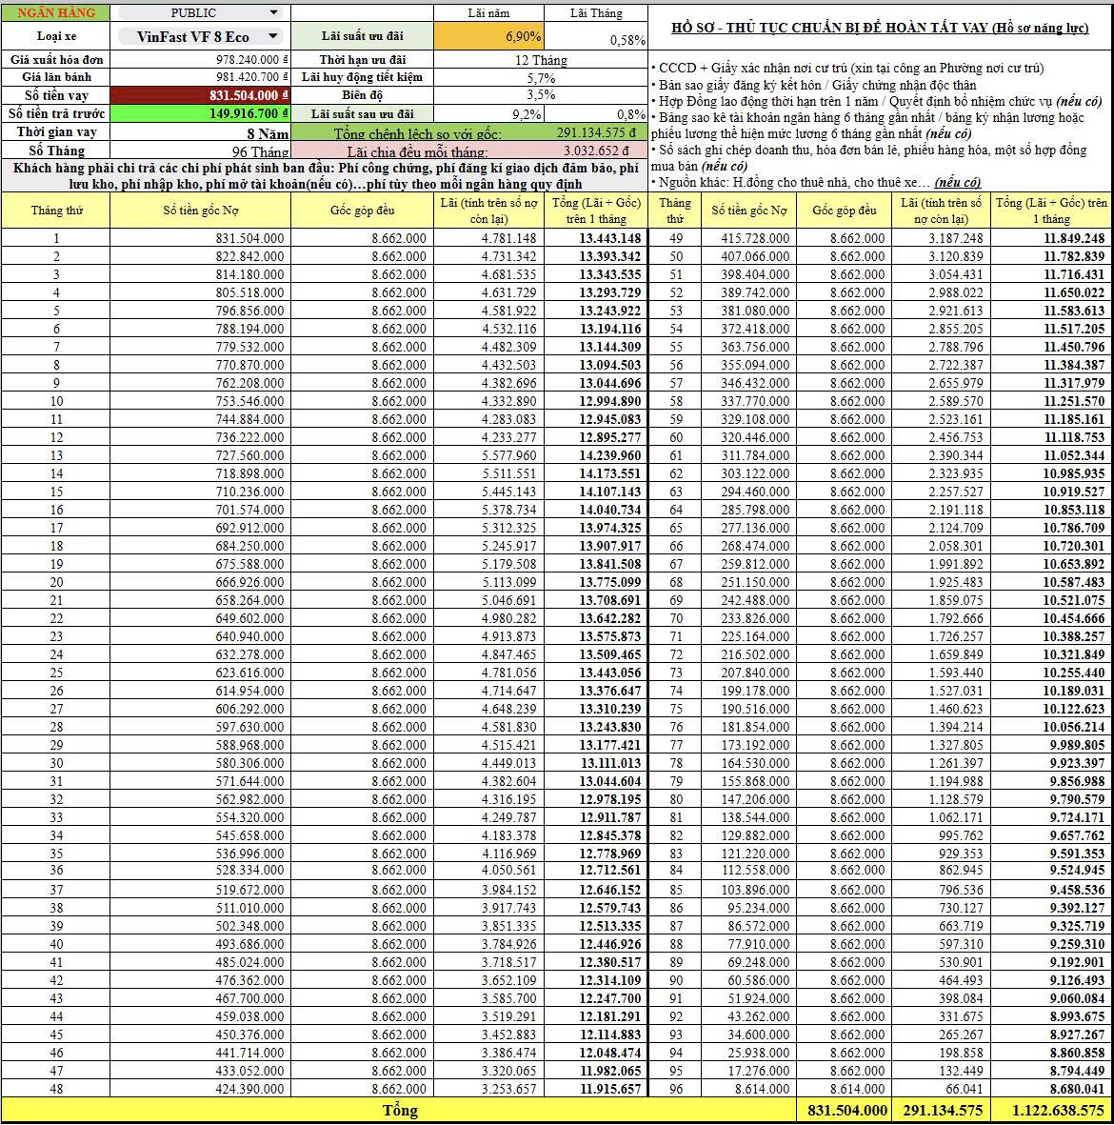This screenshot has height=1125, width=1114.
Task: Click the Nguồn khác: H.đồng cho thuê line
Action: [816, 182]
